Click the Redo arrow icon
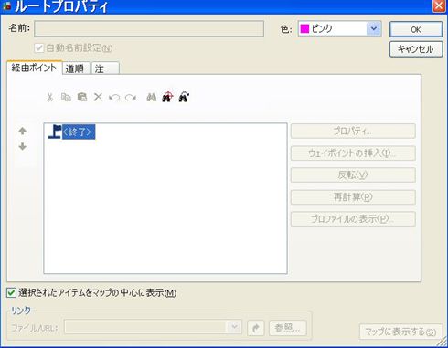Viewport: 448px width, 348px height. pos(131,98)
